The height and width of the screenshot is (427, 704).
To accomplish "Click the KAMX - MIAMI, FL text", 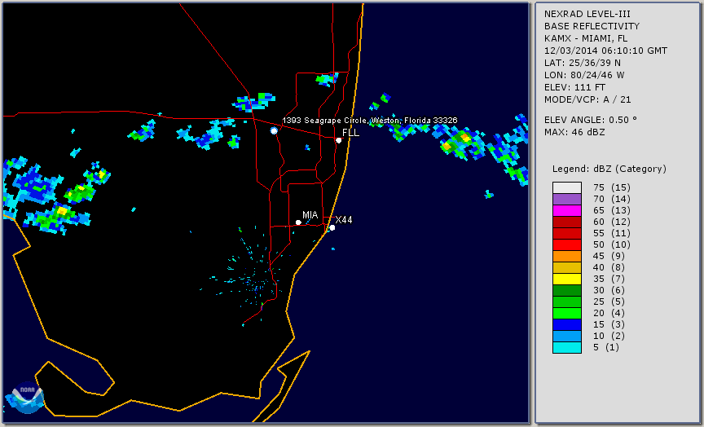I will click(586, 38).
